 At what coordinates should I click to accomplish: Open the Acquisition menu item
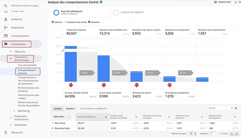point(18,28)
